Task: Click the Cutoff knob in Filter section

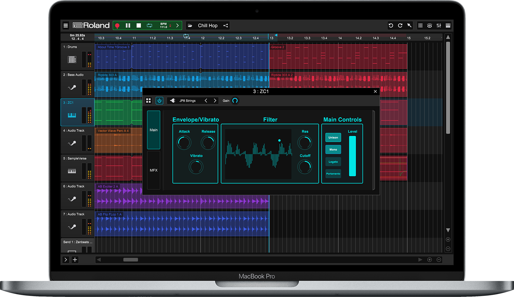Action: 305,167
